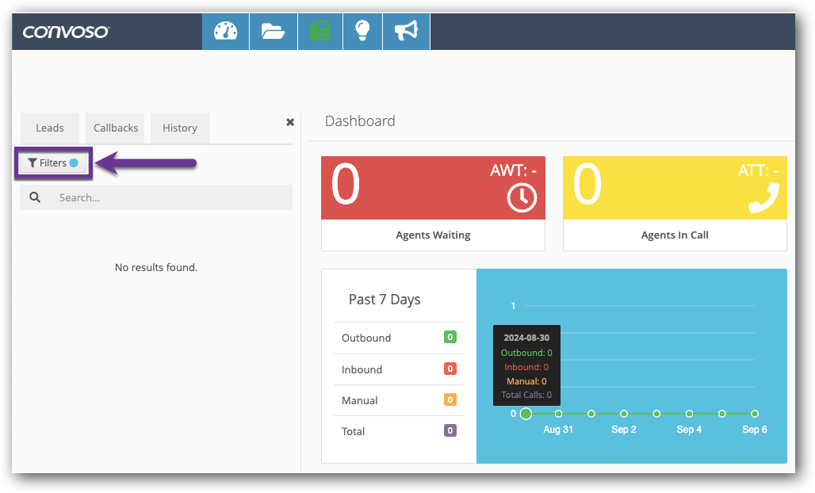Click the AWT value on red card
The height and width of the screenshot is (493, 815).
click(514, 170)
